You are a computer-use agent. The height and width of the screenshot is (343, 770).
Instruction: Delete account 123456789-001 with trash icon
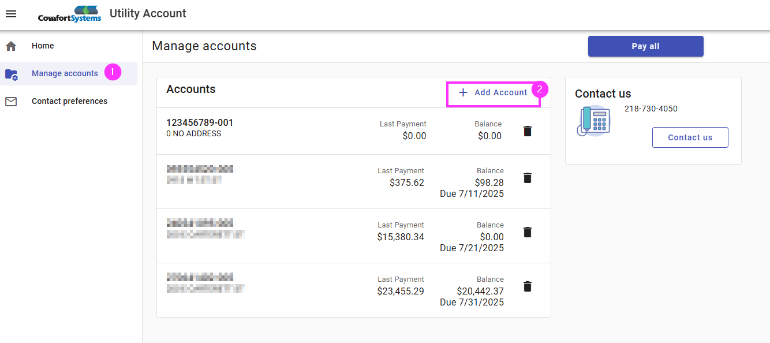click(x=527, y=131)
